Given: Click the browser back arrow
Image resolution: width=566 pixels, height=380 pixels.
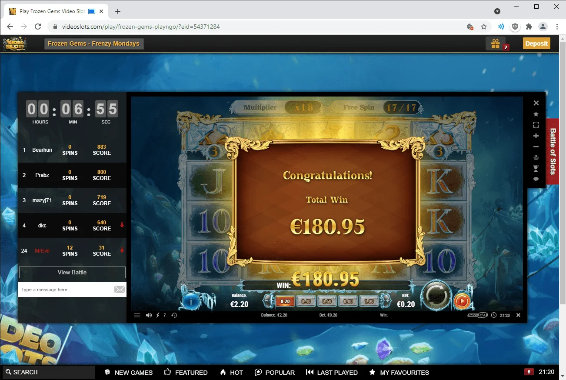Looking at the screenshot, I should [x=10, y=27].
